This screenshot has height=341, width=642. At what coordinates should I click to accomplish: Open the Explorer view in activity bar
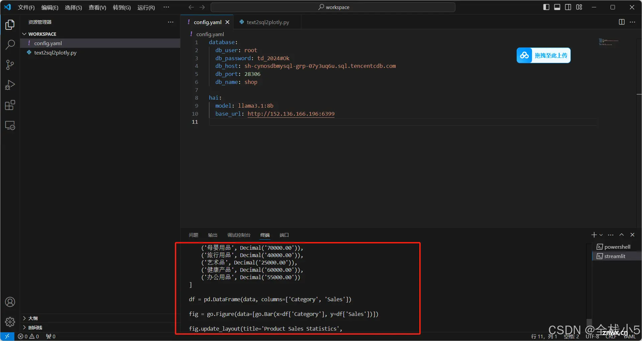(10, 25)
